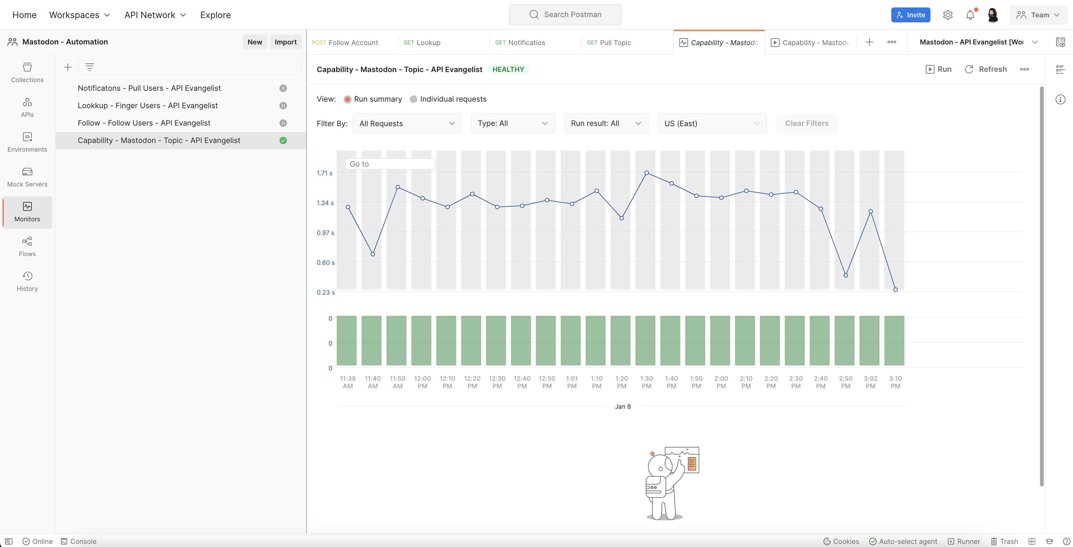Open Environments in the sidebar
1073x547 pixels.
coord(27,142)
